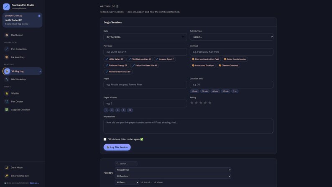Open the All Sessions filter dropdown
332x187 pixels.
pos(173,176)
